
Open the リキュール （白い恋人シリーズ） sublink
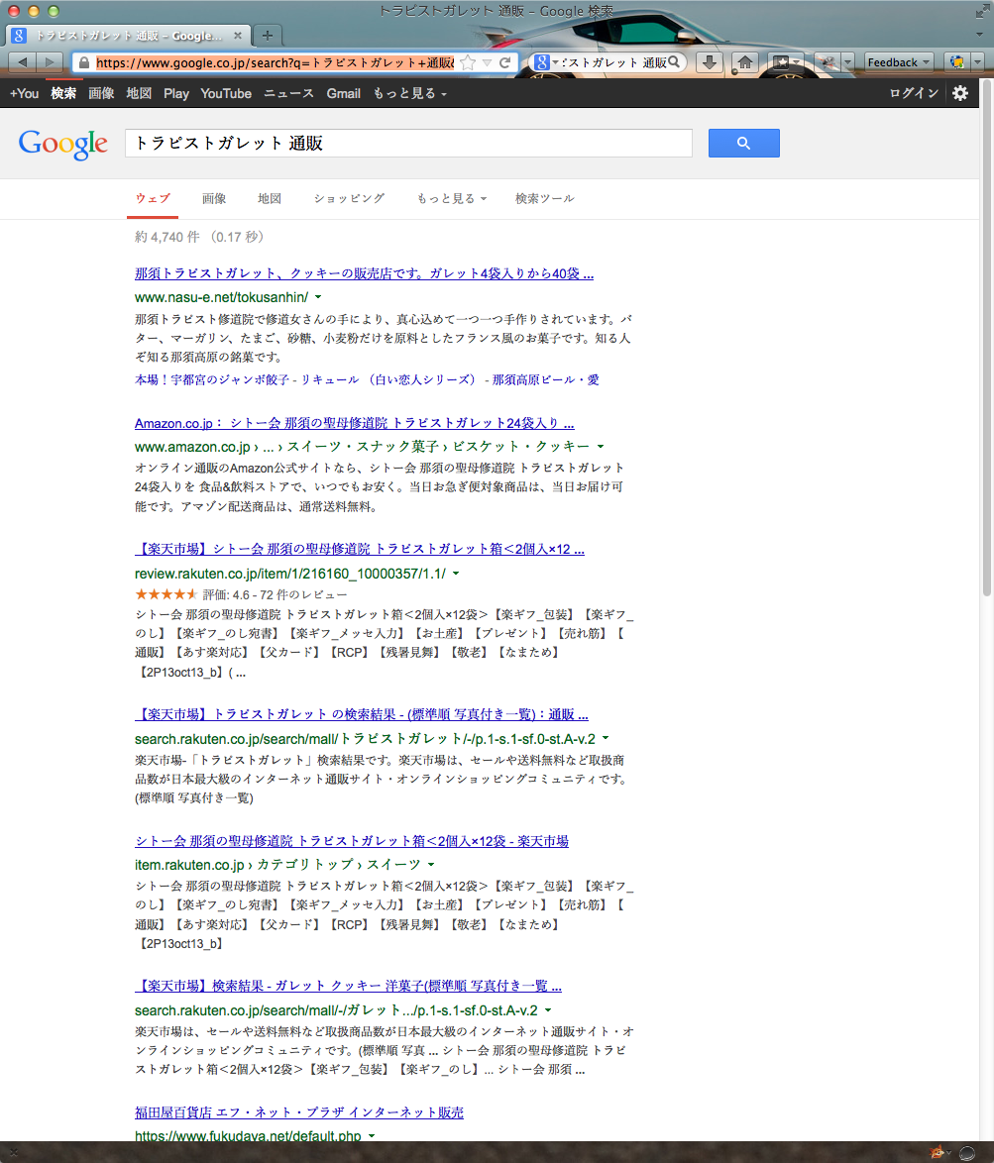387,379
